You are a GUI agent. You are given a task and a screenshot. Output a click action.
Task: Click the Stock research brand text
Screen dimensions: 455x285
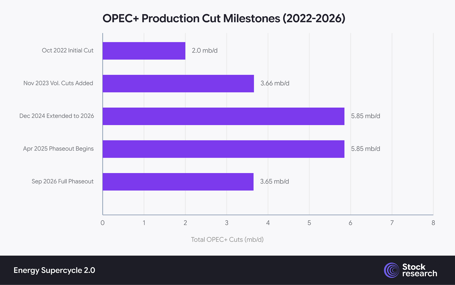(419, 270)
